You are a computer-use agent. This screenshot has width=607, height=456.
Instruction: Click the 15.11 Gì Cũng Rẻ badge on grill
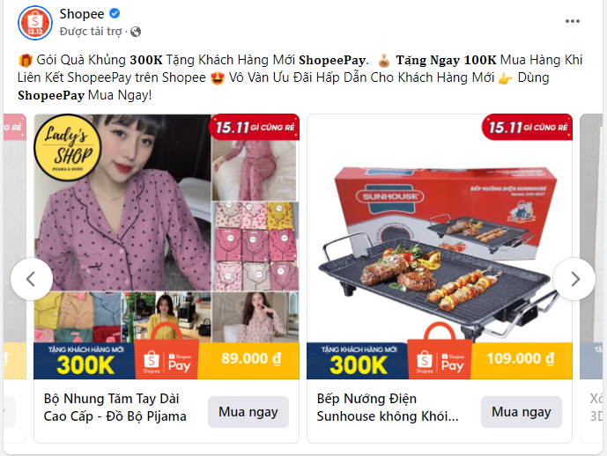point(527,127)
